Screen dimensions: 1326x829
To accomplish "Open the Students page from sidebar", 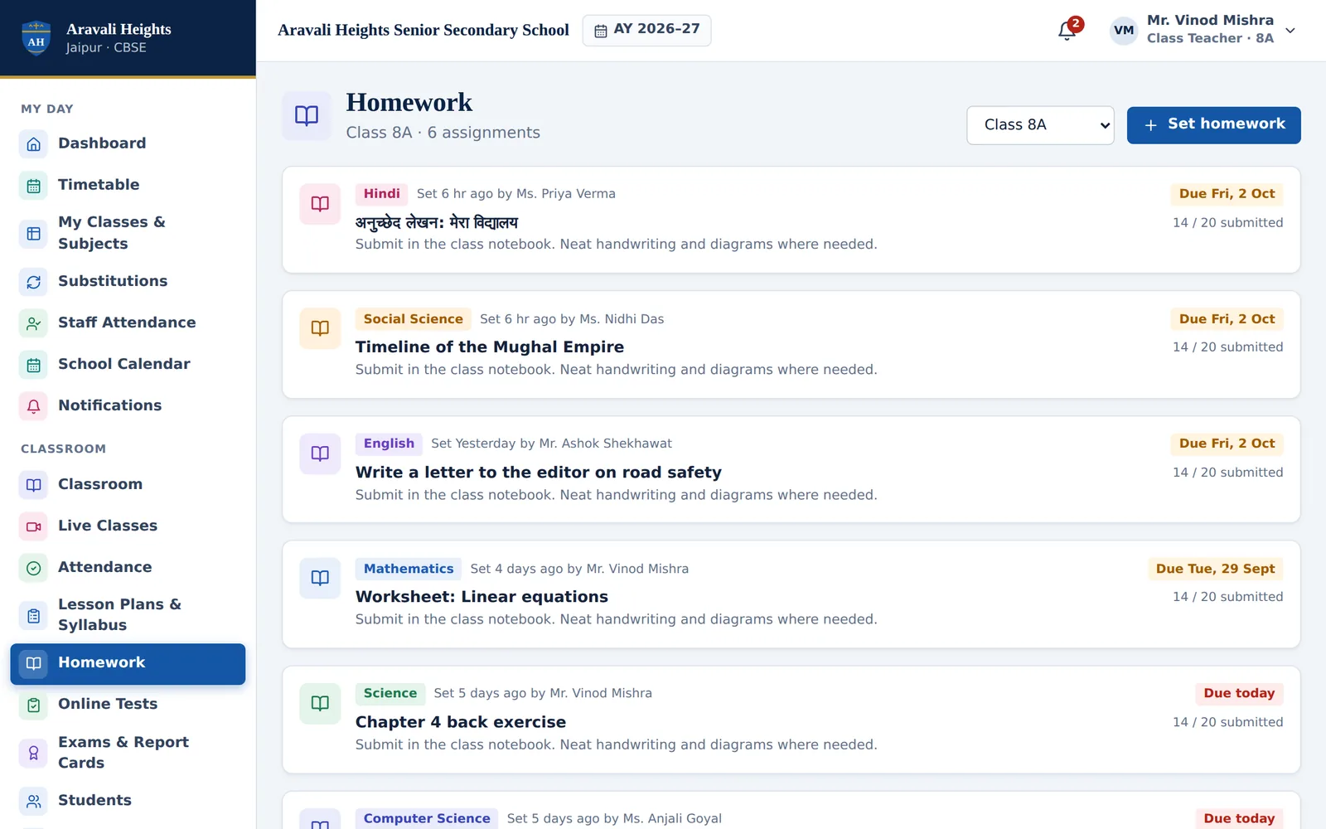I will pos(128,800).
